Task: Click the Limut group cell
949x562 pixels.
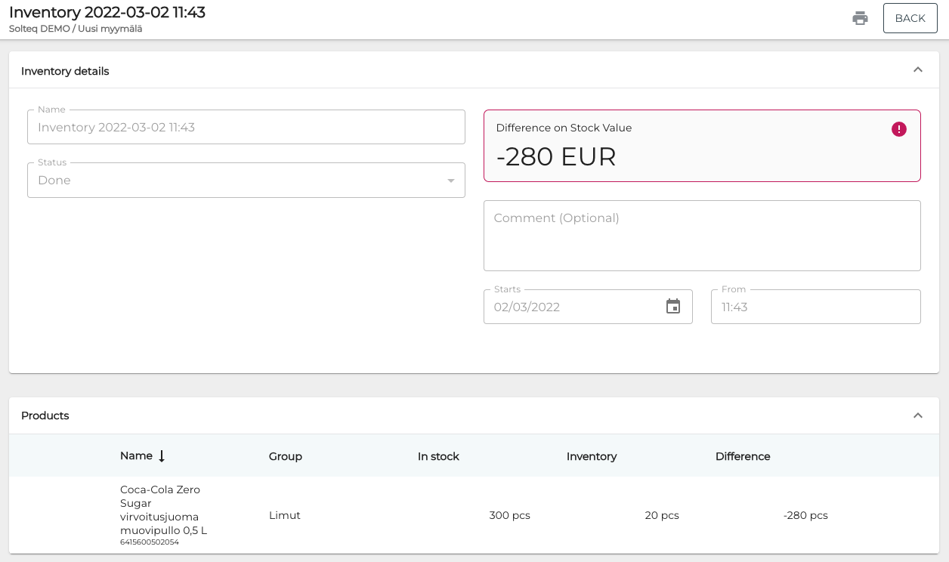Action: (x=285, y=515)
